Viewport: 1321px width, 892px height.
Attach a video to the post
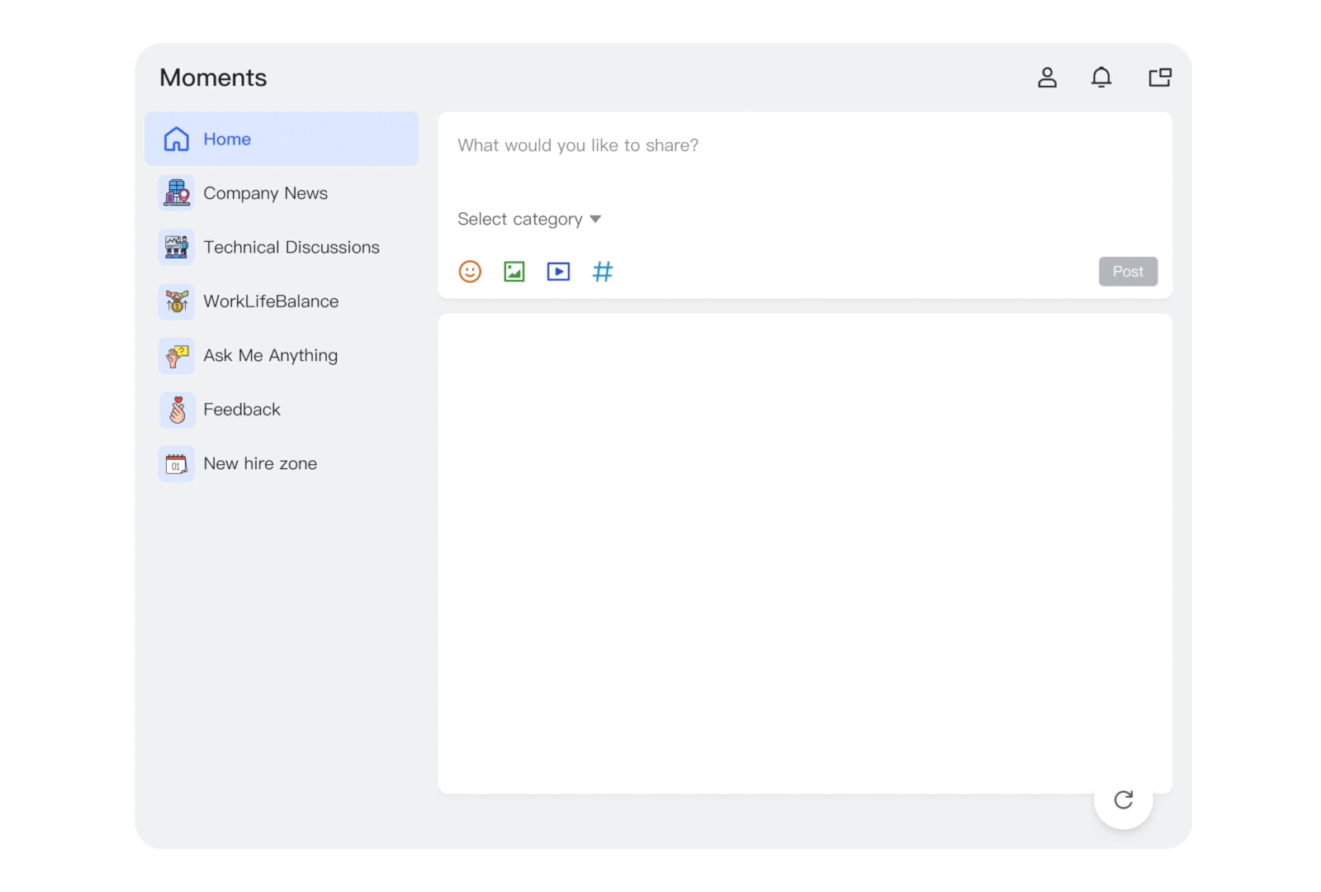(x=559, y=272)
